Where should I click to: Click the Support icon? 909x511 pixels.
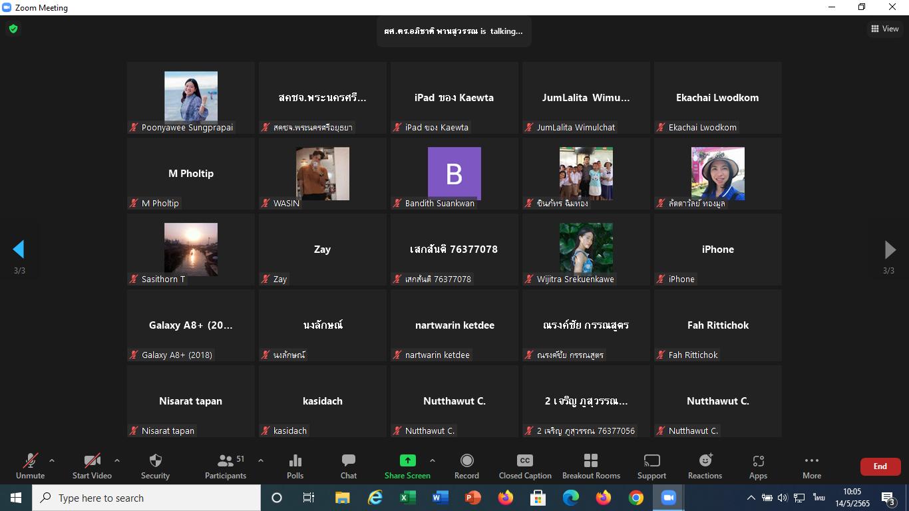651,466
